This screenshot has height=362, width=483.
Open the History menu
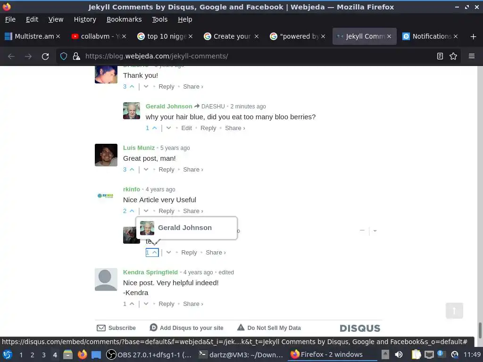pyautogui.click(x=85, y=19)
